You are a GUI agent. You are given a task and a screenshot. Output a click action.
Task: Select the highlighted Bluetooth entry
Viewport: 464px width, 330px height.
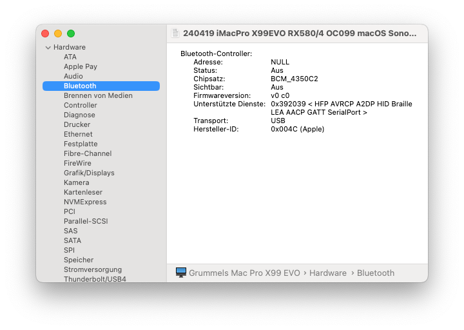pyautogui.click(x=101, y=86)
